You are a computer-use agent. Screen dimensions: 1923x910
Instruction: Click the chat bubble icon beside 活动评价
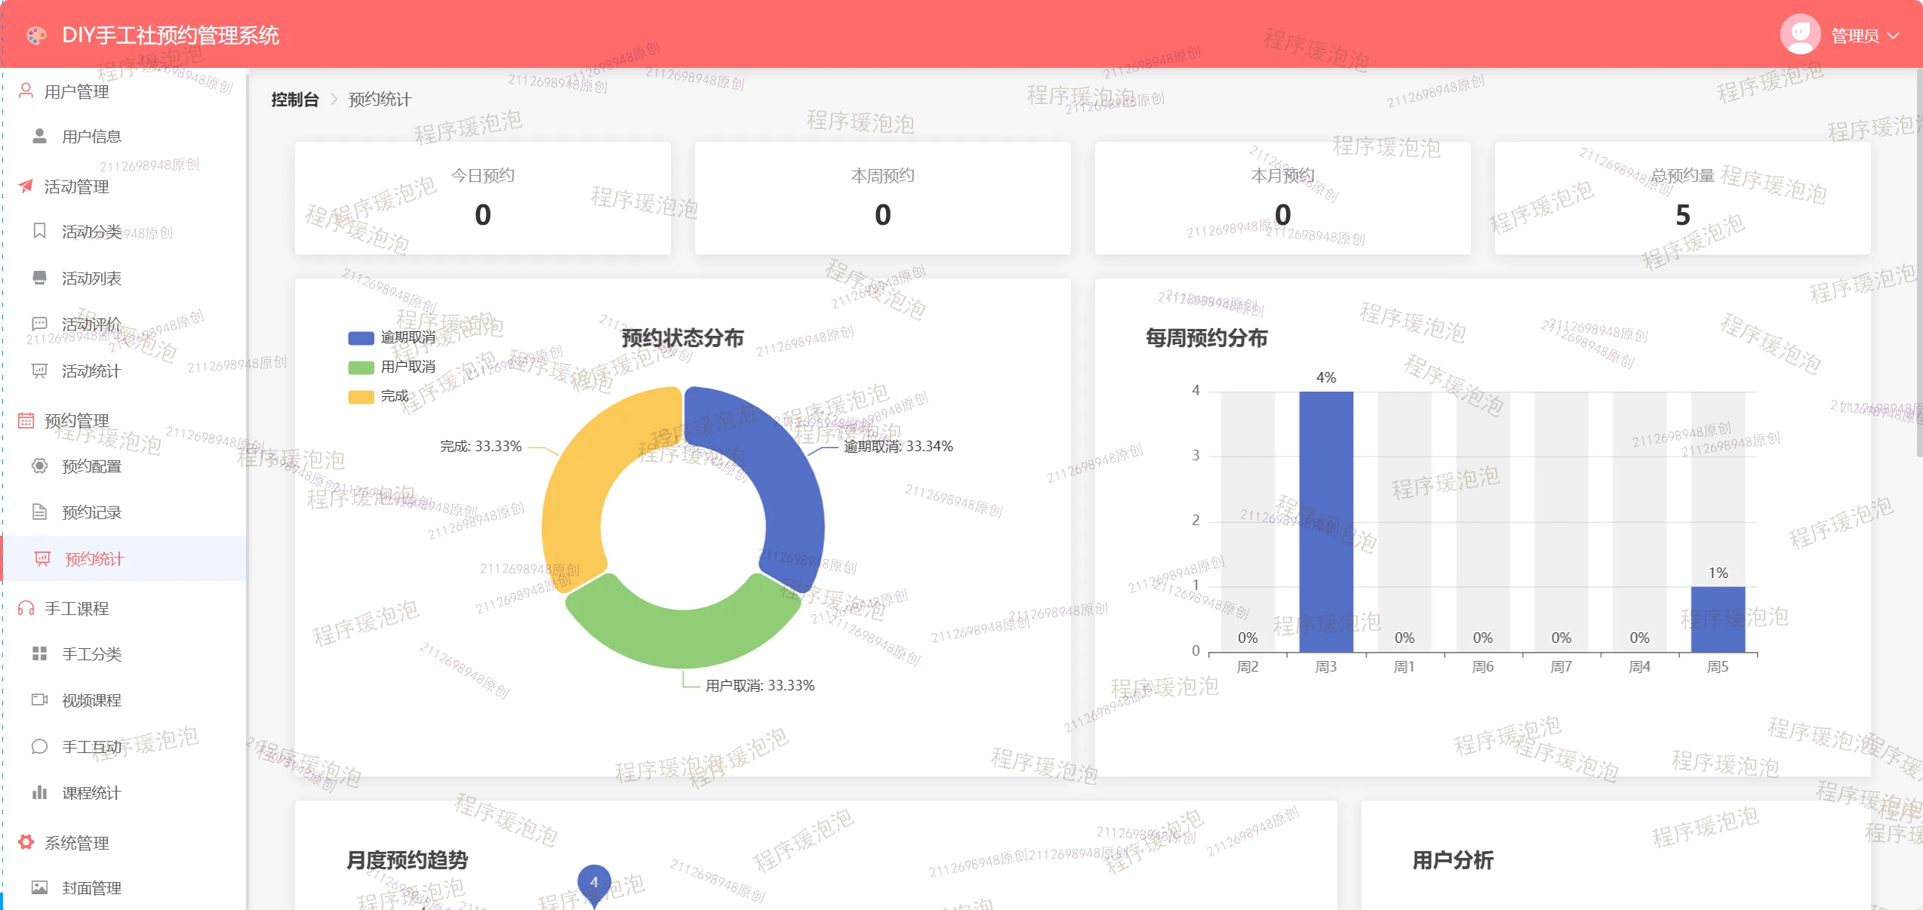tap(39, 324)
